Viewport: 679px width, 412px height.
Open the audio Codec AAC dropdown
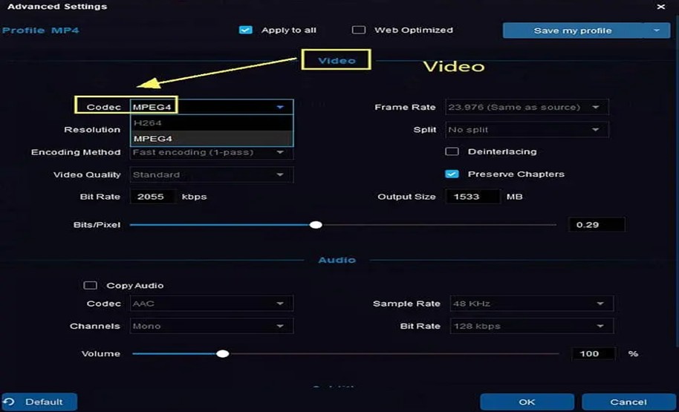(x=212, y=304)
